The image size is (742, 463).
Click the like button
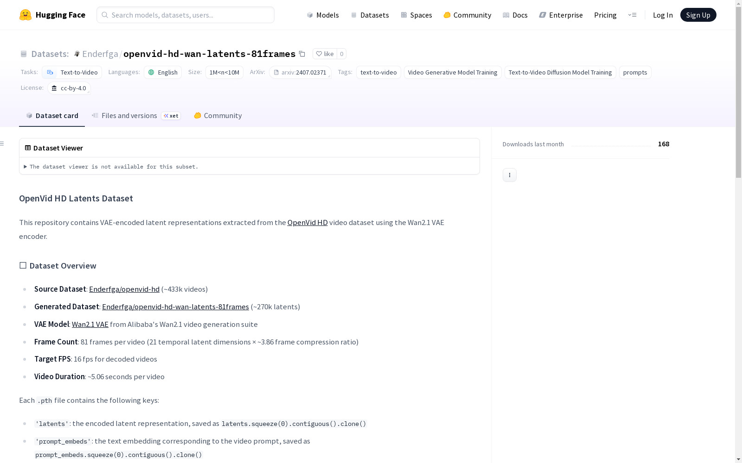pos(325,54)
